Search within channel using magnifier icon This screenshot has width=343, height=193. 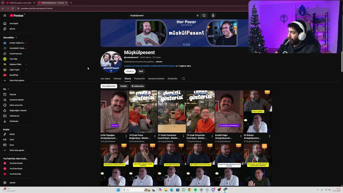183,79
